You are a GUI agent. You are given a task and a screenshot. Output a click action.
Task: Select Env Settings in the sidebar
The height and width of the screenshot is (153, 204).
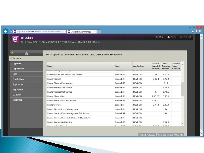[27, 79]
